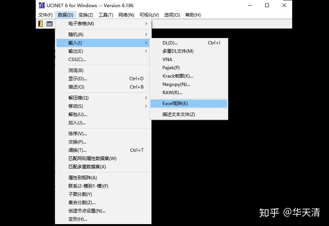Screen dimensions: 329x226
Task: Open the 文件(F) menu
Action: coord(45,15)
